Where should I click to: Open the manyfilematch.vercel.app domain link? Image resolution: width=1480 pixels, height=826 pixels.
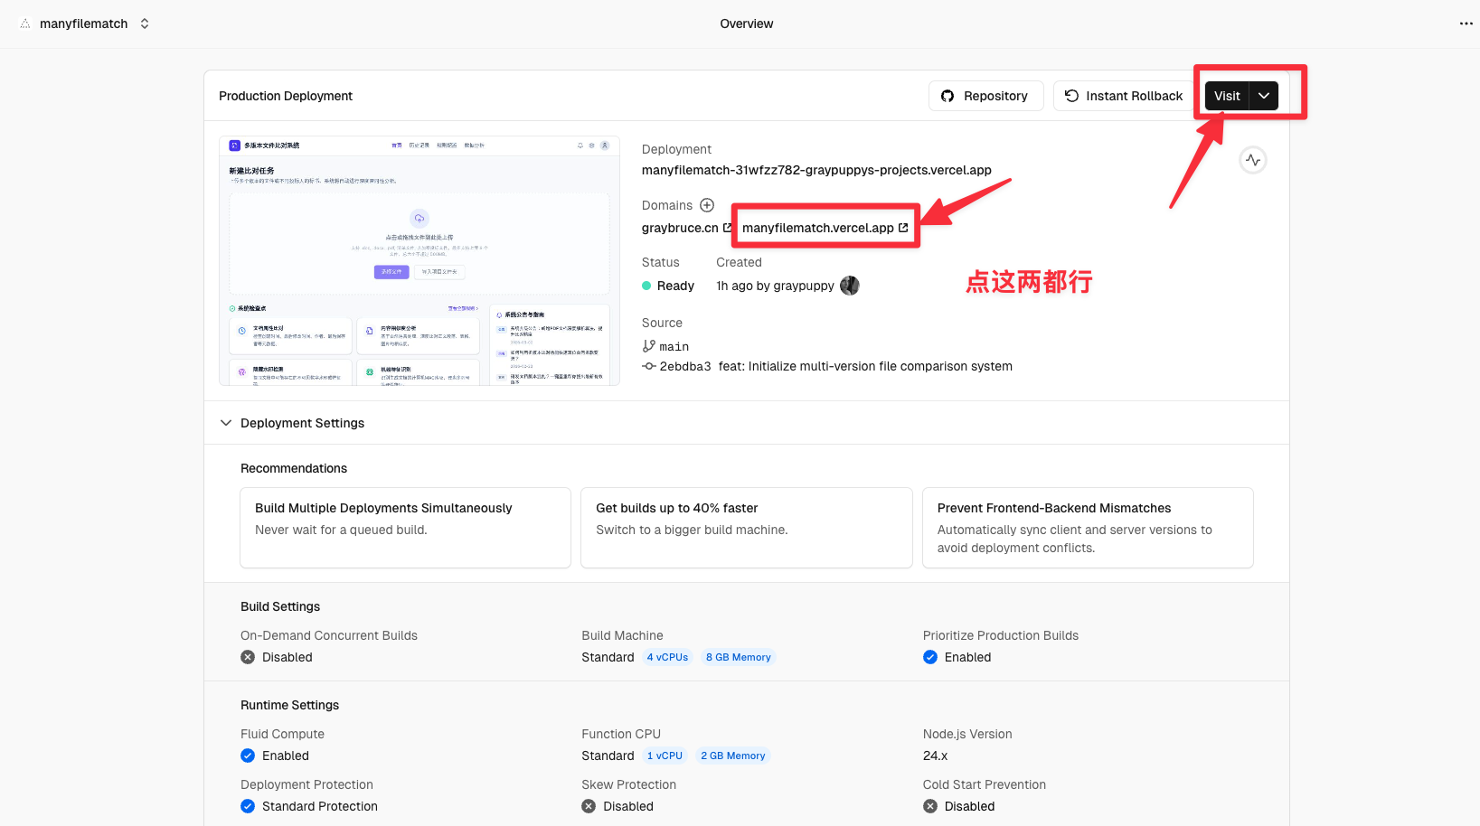[817, 228]
